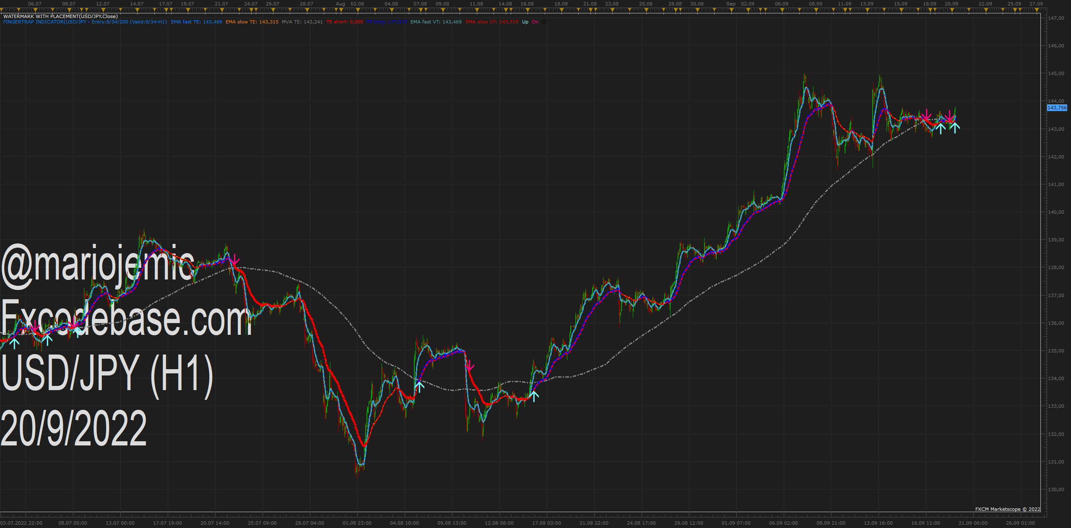Click the pink down arrow near 11.08
1071x528 pixels.
click(x=469, y=365)
